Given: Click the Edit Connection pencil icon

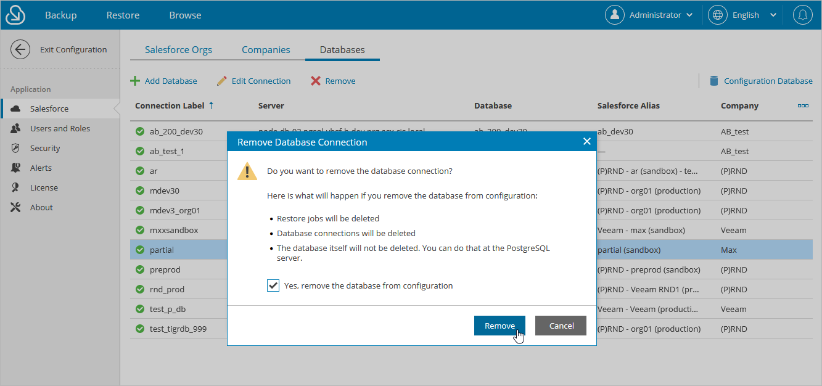Looking at the screenshot, I should click(x=222, y=81).
